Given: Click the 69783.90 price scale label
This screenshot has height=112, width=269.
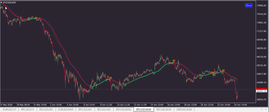Looking at the screenshot, I should [262, 40].
